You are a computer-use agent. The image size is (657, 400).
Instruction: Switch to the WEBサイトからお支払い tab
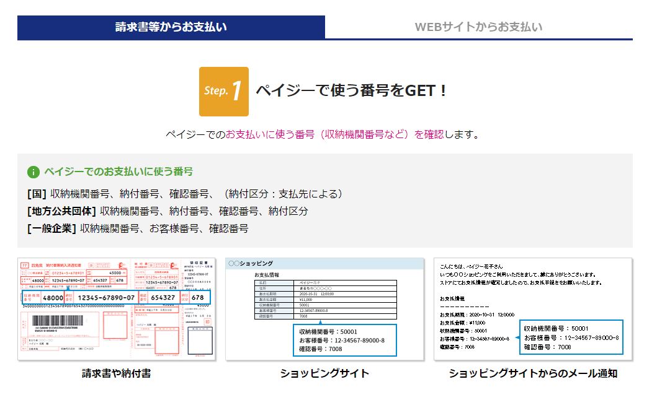(x=478, y=27)
